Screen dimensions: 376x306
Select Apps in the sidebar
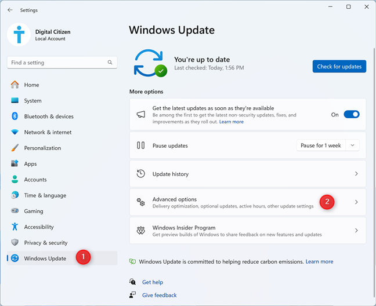click(x=62, y=164)
